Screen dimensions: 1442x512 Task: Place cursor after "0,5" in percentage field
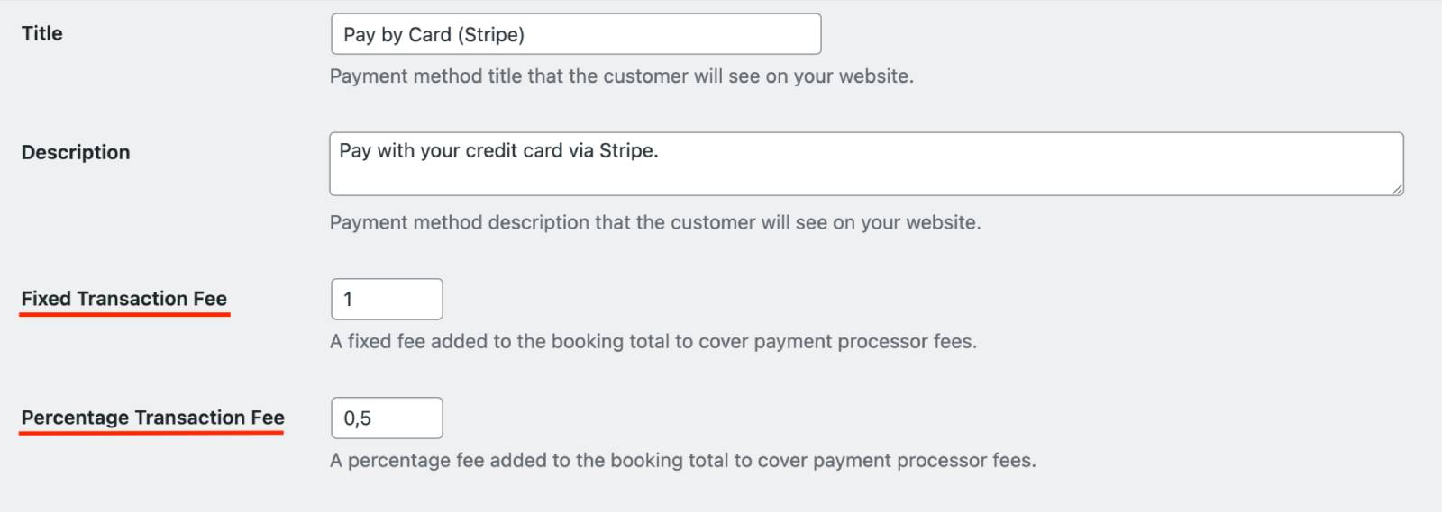tap(373, 418)
